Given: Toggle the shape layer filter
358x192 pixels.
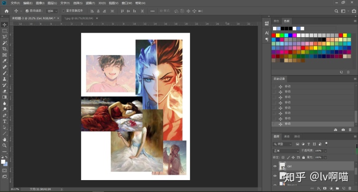Looking at the screenshot, I should point(314,144).
